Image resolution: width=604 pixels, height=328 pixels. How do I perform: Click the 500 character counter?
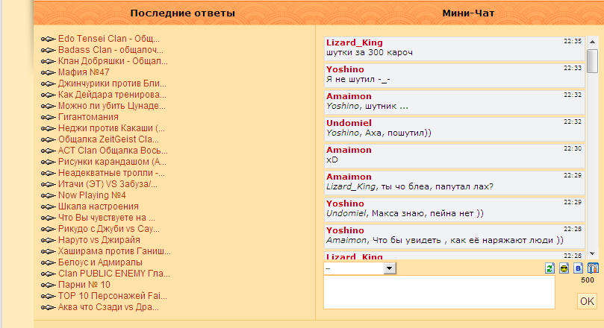tap(588, 280)
